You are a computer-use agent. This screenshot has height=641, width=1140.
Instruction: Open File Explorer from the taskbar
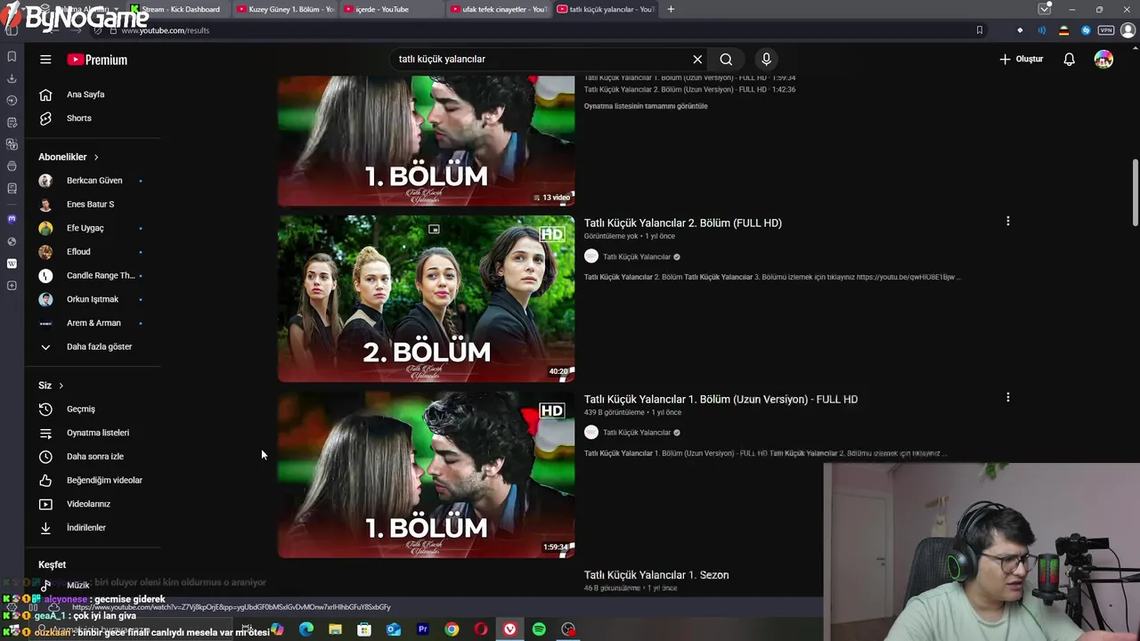coord(335,629)
